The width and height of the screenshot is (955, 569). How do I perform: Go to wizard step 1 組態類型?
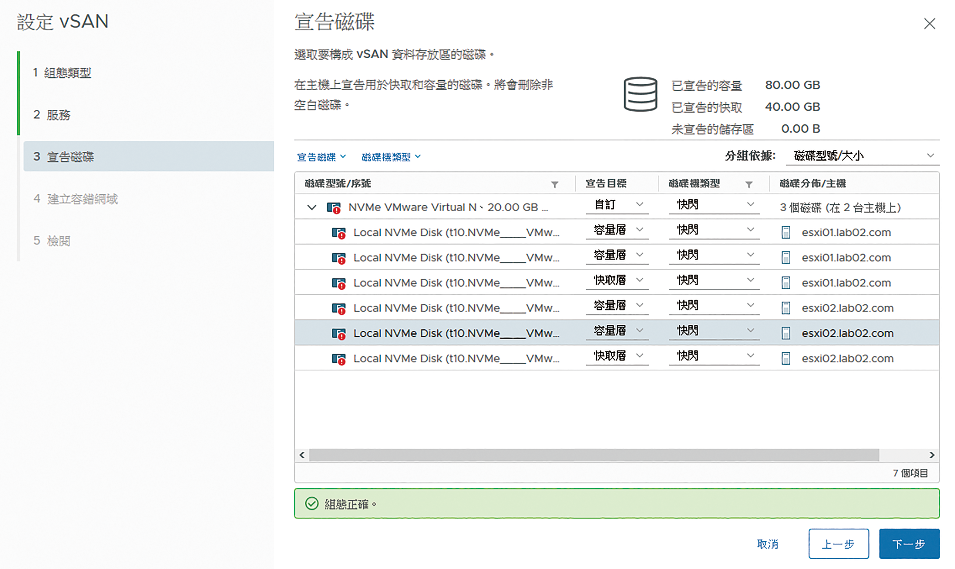(62, 72)
